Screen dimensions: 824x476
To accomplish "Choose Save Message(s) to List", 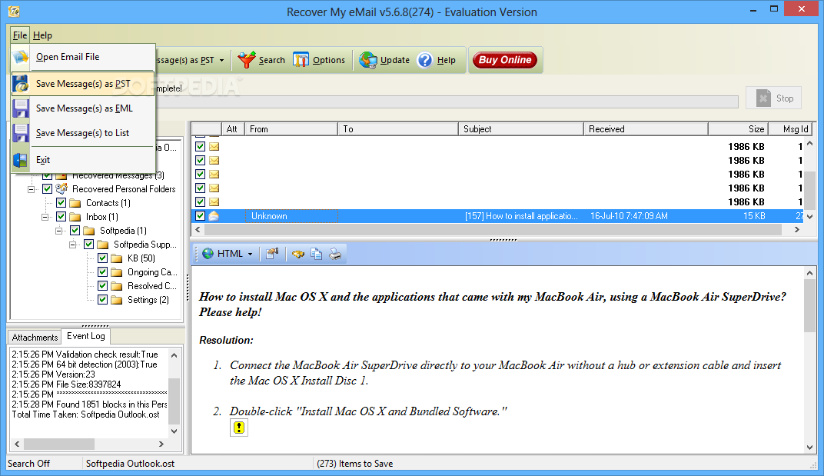I will [x=83, y=133].
